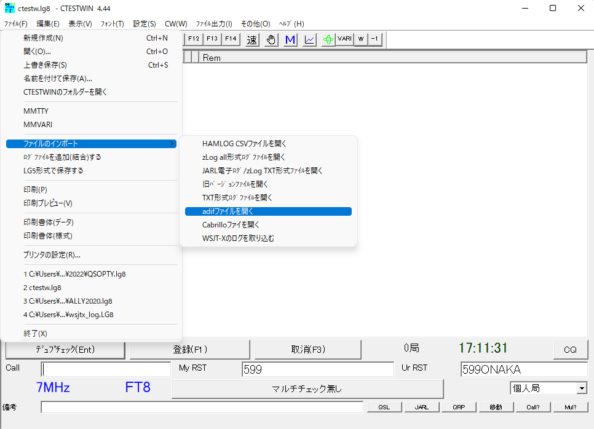
Task: Open the CW(W) menu
Action: 176,24
